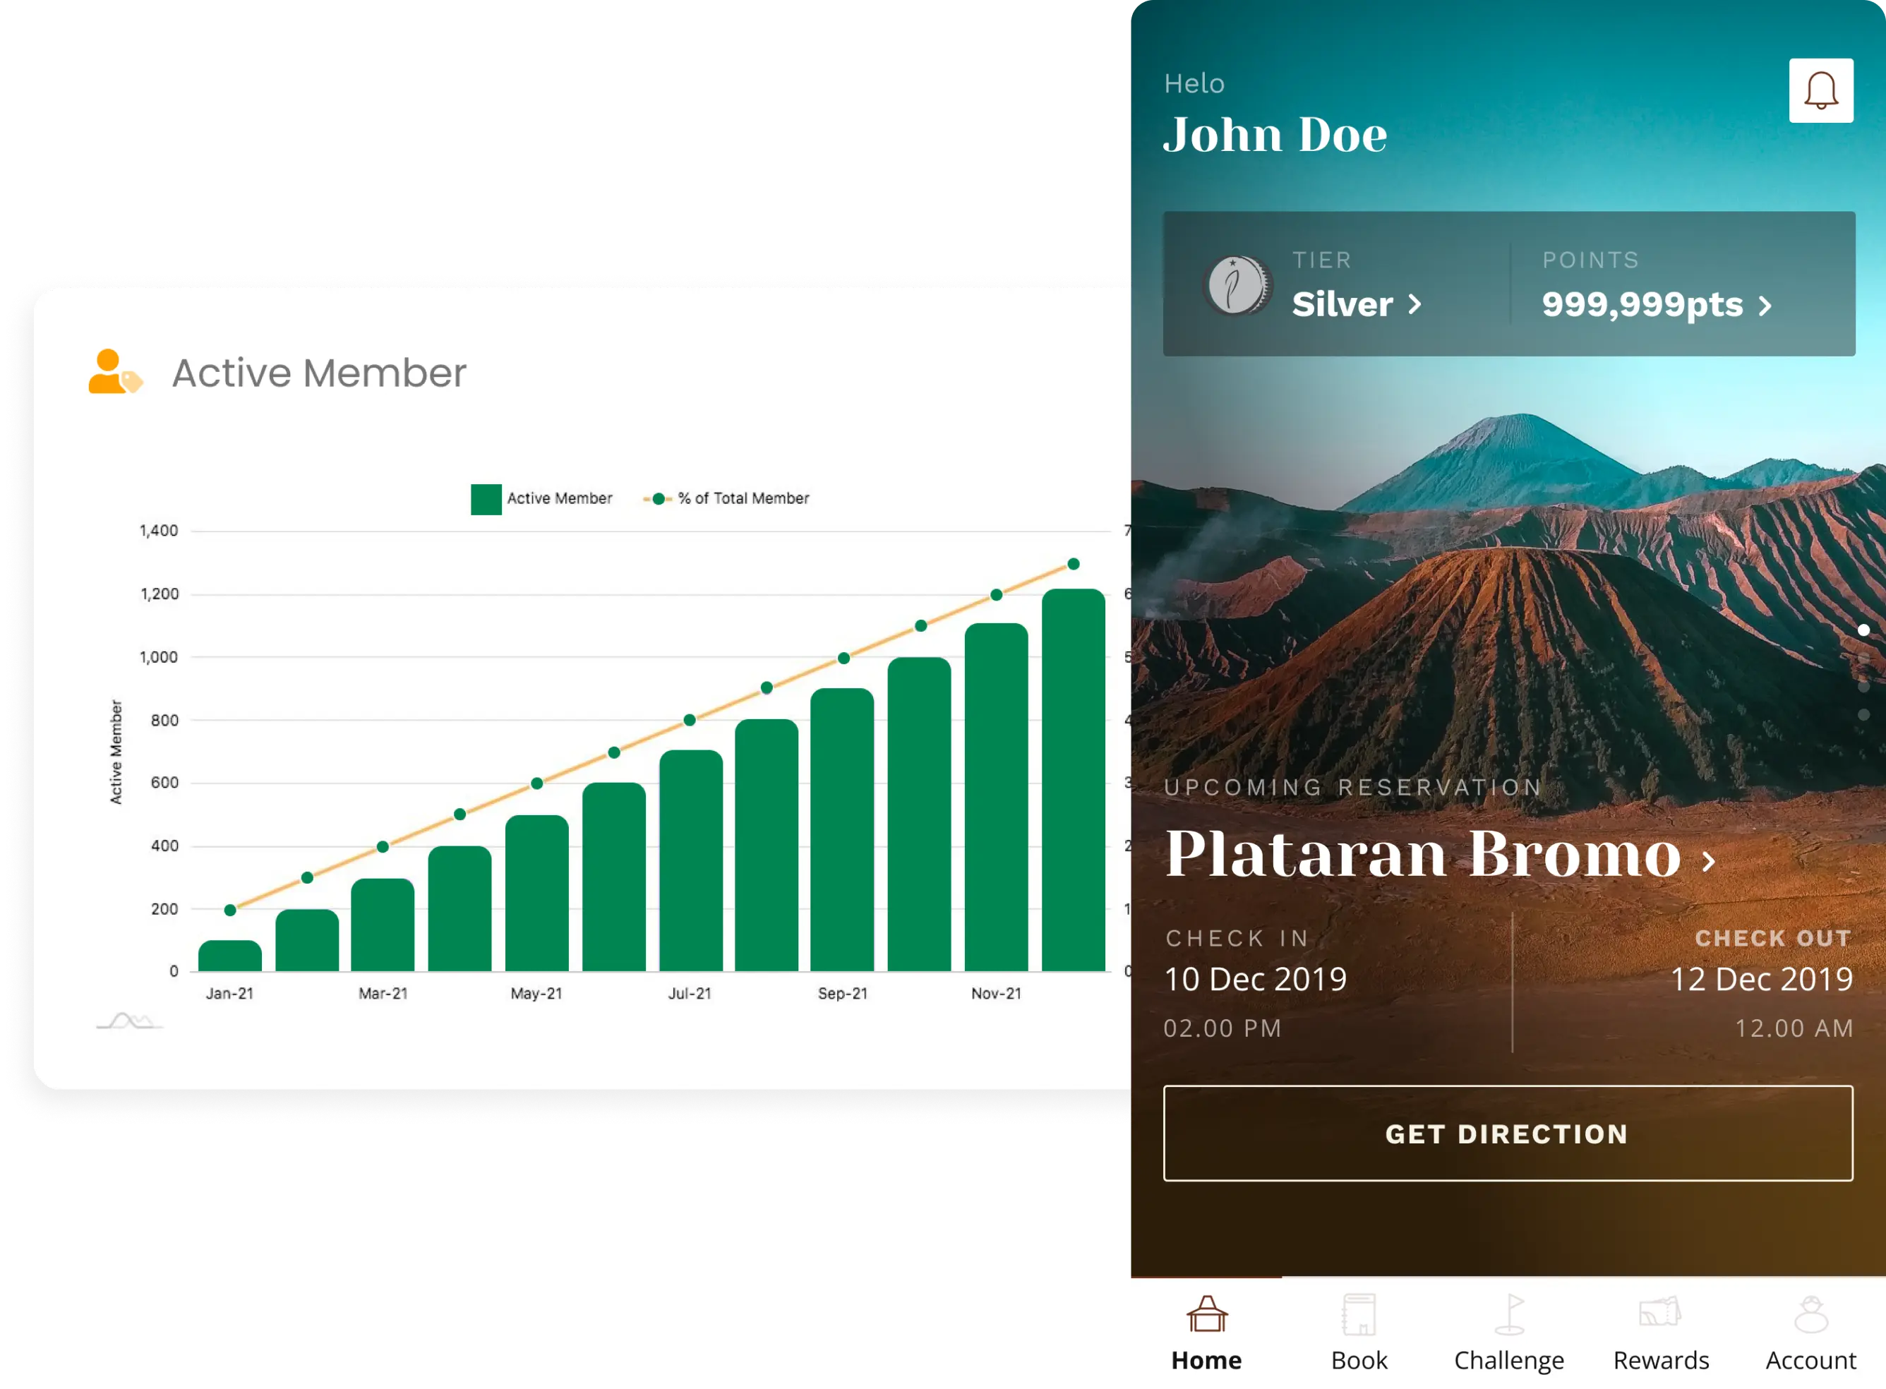Image resolution: width=1886 pixels, height=1389 pixels.
Task: Click the CHECK IN label
Action: point(1237,938)
